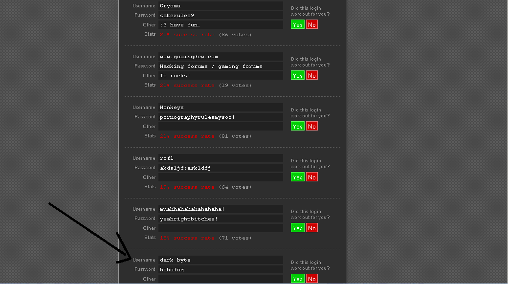Select the hahafag password field
Image resolution: width=508 pixels, height=284 pixels.
[221, 269]
